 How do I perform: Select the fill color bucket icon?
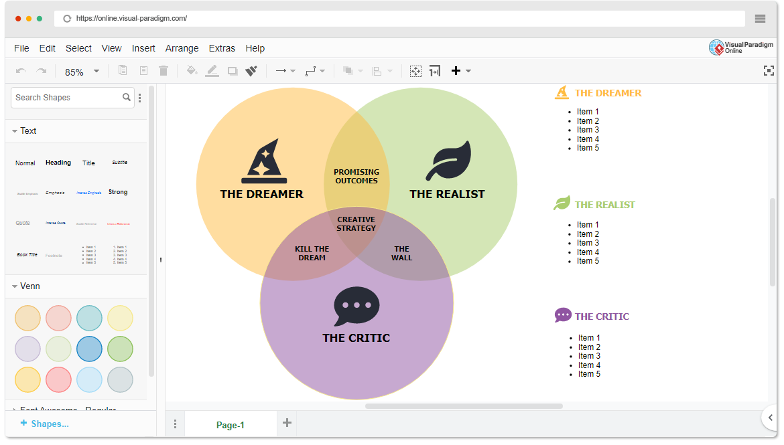[192, 70]
